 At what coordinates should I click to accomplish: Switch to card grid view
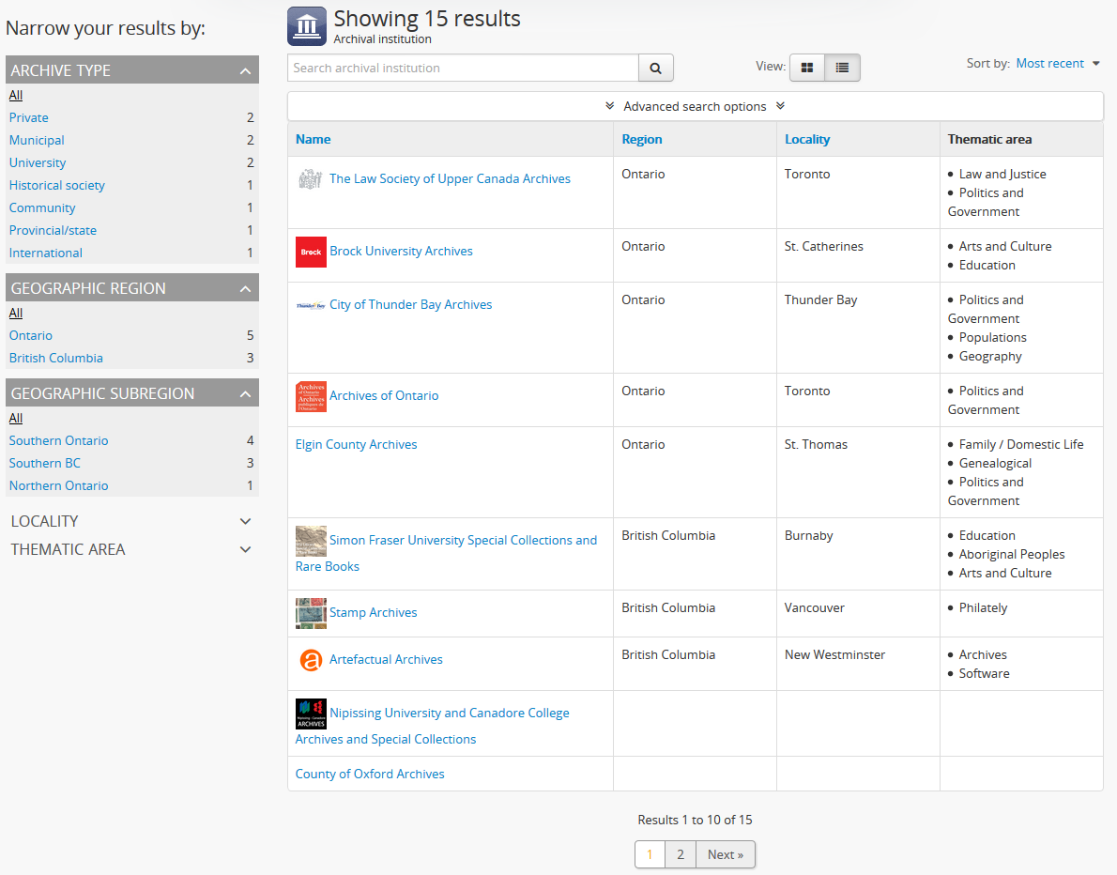click(x=807, y=68)
